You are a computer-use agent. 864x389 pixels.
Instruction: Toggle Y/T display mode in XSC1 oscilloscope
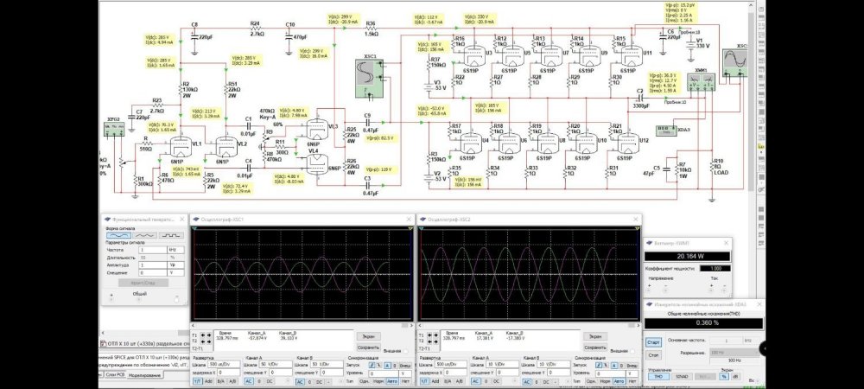[197, 381]
